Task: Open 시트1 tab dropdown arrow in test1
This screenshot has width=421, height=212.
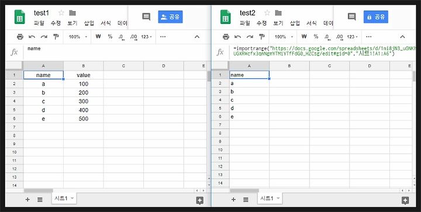Action: [72, 199]
